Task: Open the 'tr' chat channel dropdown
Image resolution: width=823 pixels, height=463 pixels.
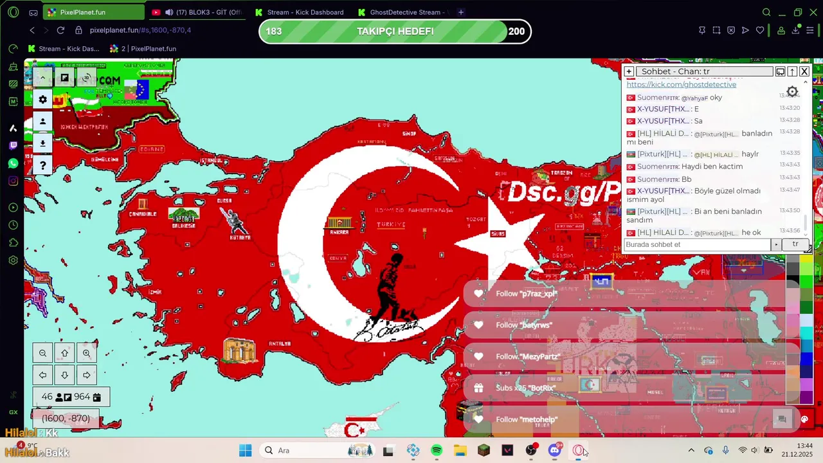Action: coord(795,244)
